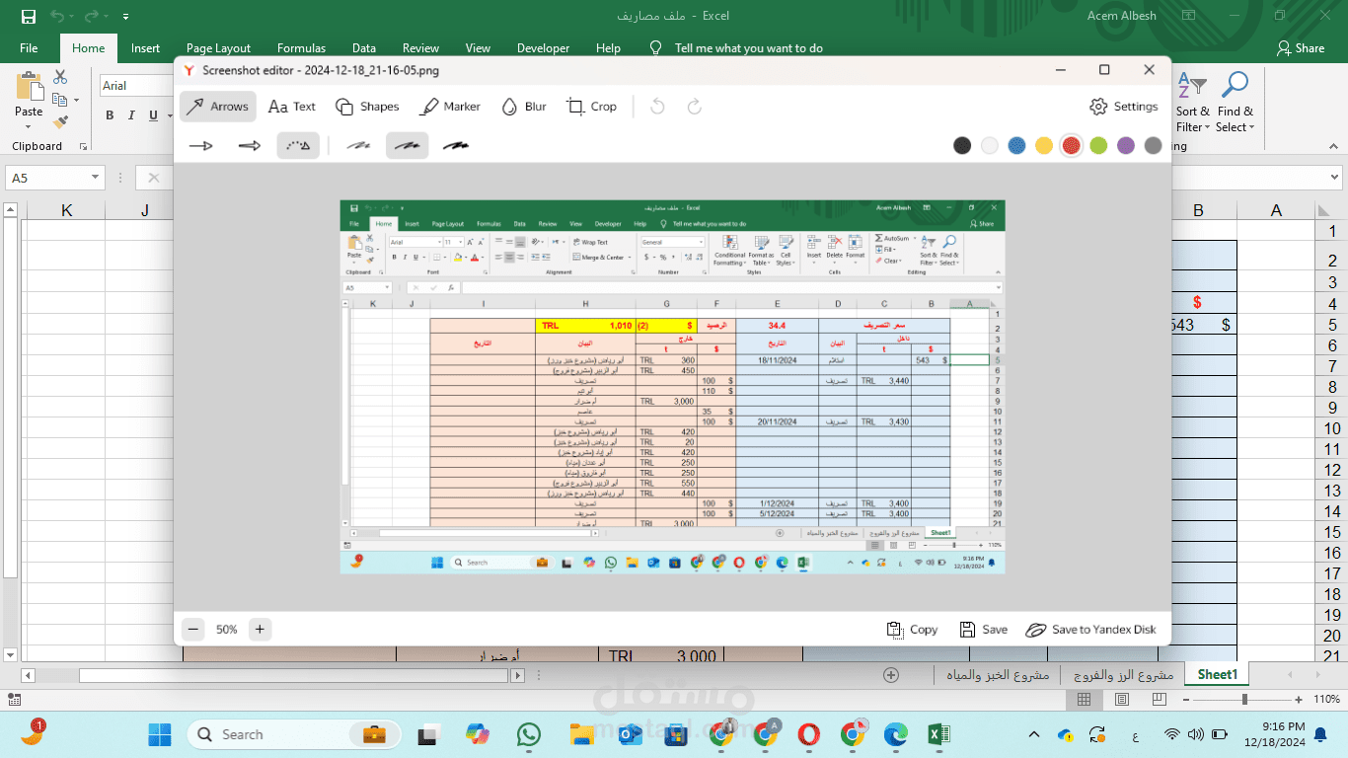Open sheet مشروع الخبز والمياه
The width and height of the screenshot is (1348, 758).
click(x=997, y=675)
